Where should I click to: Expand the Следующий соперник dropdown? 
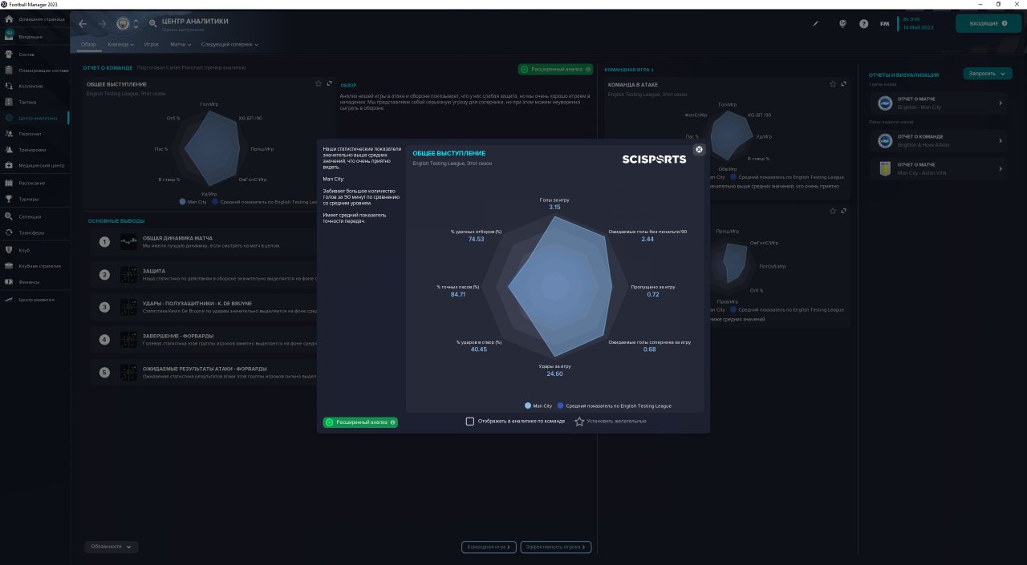click(229, 44)
